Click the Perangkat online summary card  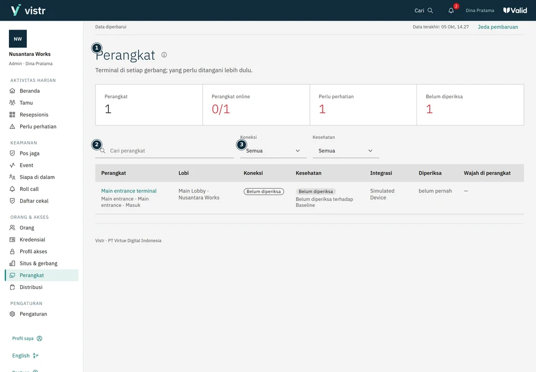(256, 105)
